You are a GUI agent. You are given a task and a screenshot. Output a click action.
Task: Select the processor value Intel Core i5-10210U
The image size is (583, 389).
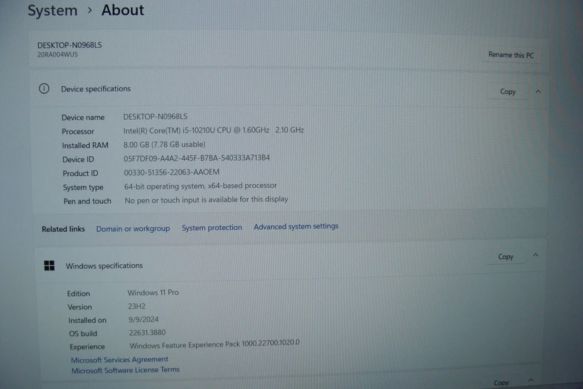(x=213, y=130)
